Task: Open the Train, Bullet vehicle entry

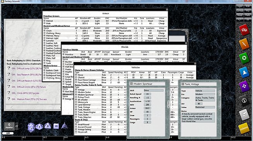Action: click(83, 115)
